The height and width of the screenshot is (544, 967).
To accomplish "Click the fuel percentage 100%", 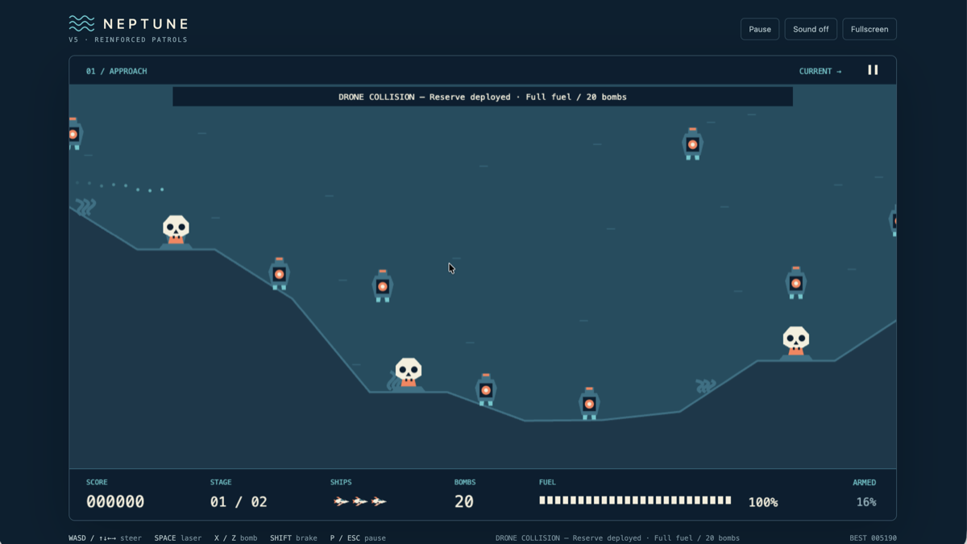I will pos(763,502).
